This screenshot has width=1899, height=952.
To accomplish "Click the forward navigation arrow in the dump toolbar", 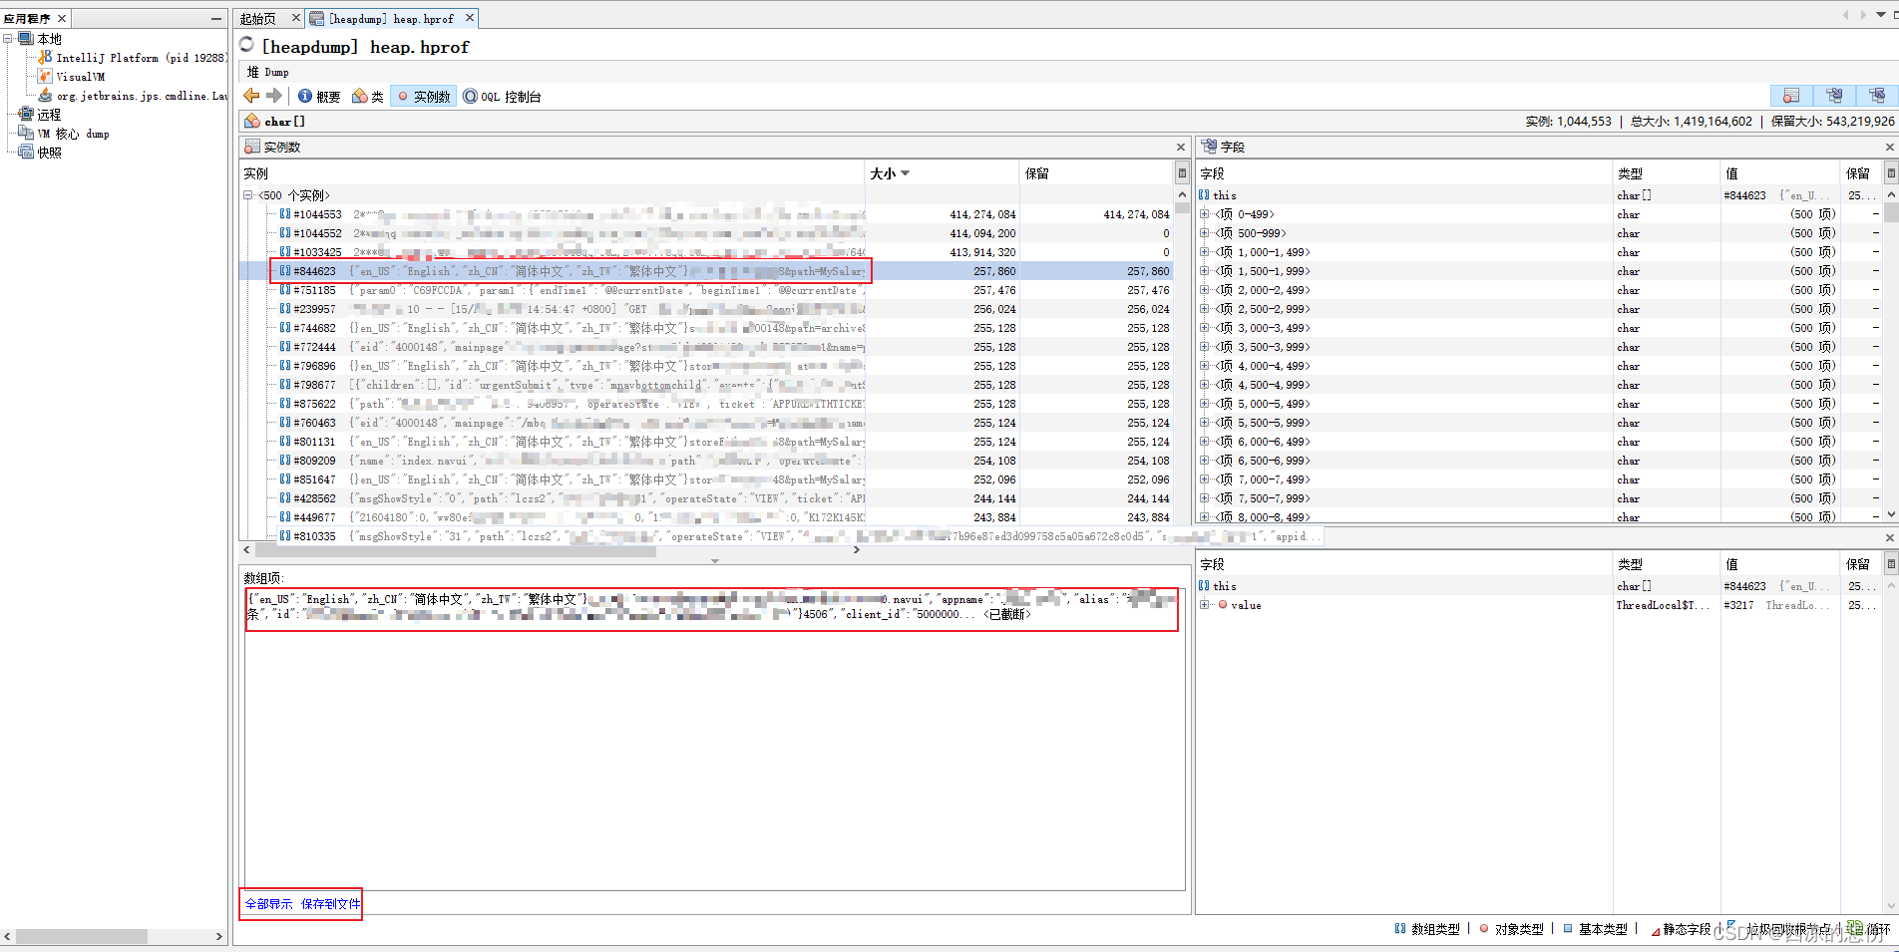I will pos(275,96).
